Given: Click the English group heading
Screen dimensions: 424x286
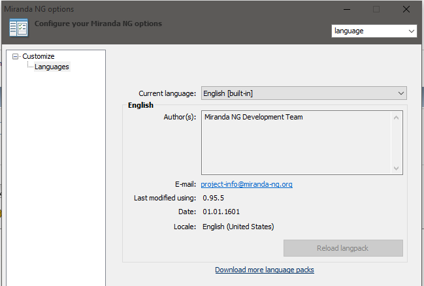Looking at the screenshot, I should pos(140,105).
